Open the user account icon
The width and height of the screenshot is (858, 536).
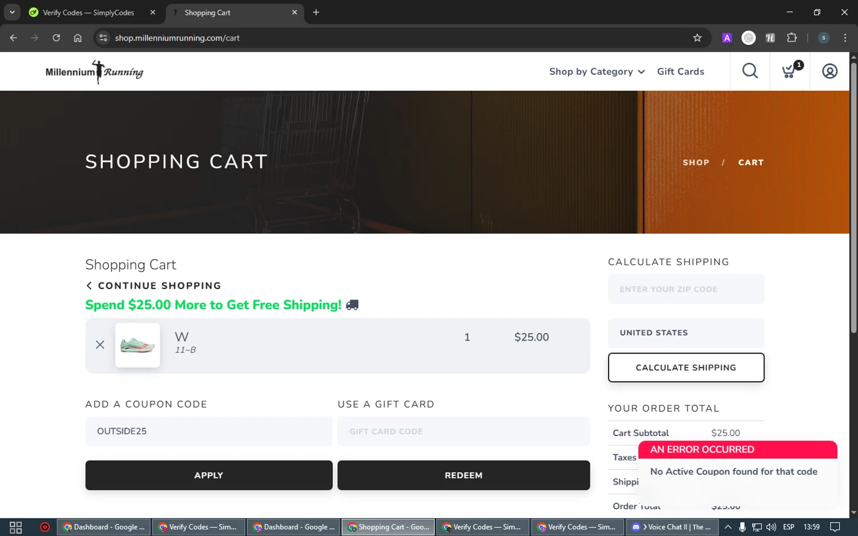[x=830, y=71]
